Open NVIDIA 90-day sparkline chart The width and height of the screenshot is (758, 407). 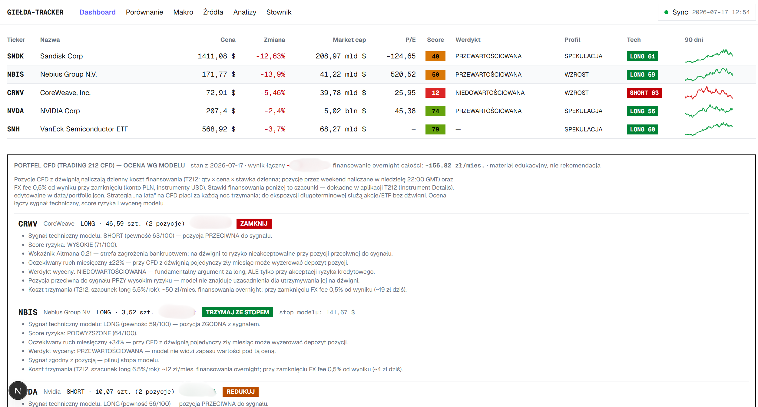tap(709, 111)
